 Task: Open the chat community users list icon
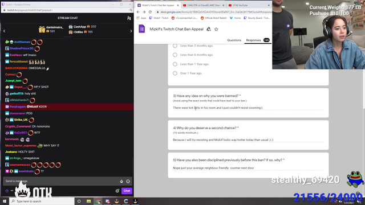coord(129,18)
